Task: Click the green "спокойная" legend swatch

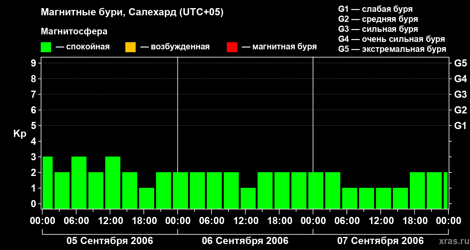Action: (46, 47)
